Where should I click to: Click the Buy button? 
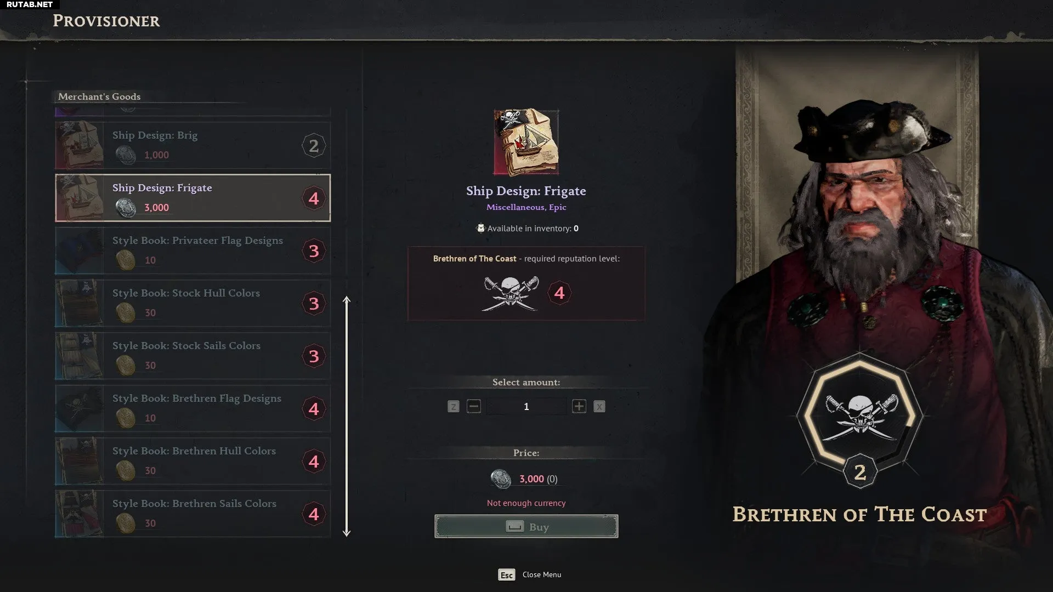tap(526, 526)
